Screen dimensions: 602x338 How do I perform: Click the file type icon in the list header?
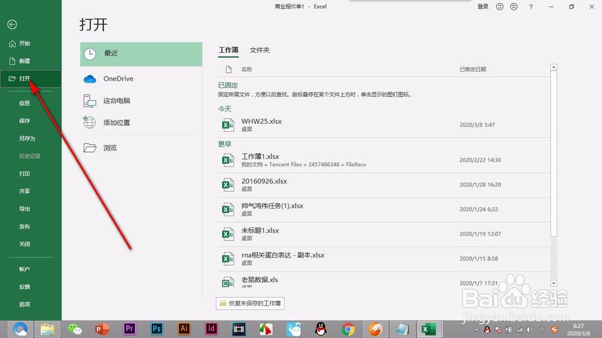(x=228, y=69)
